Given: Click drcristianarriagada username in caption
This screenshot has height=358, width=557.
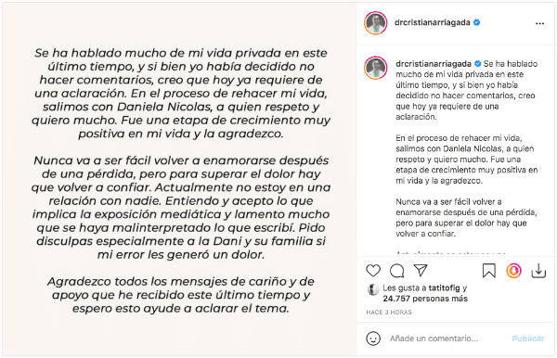Looking at the screenshot, I should coord(434,64).
